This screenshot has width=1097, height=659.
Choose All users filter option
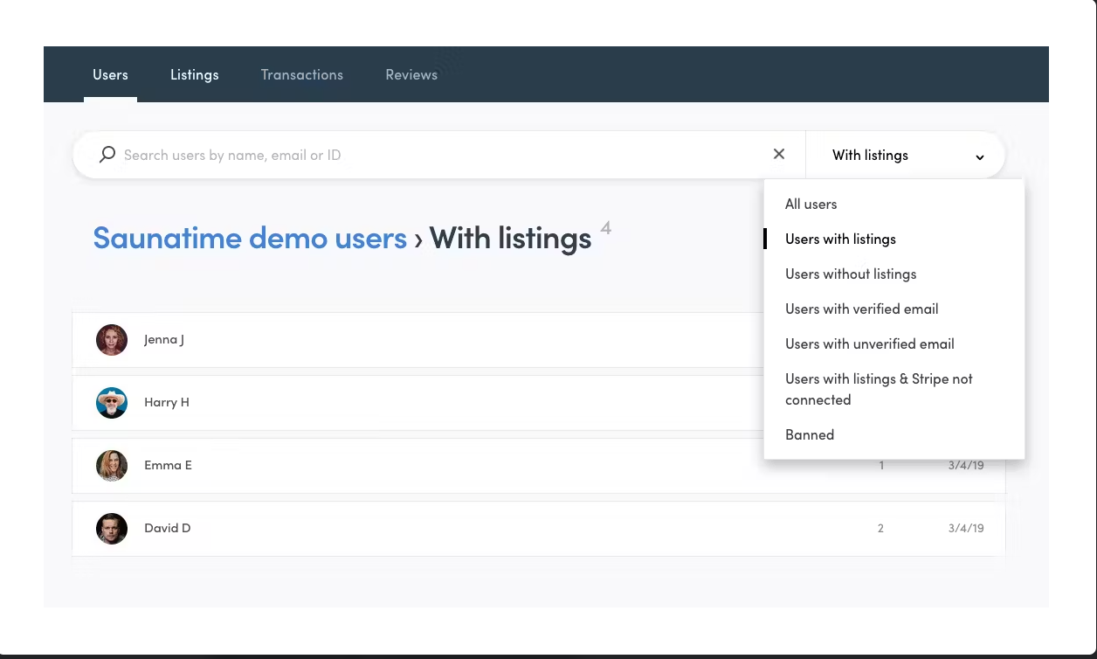811,205
